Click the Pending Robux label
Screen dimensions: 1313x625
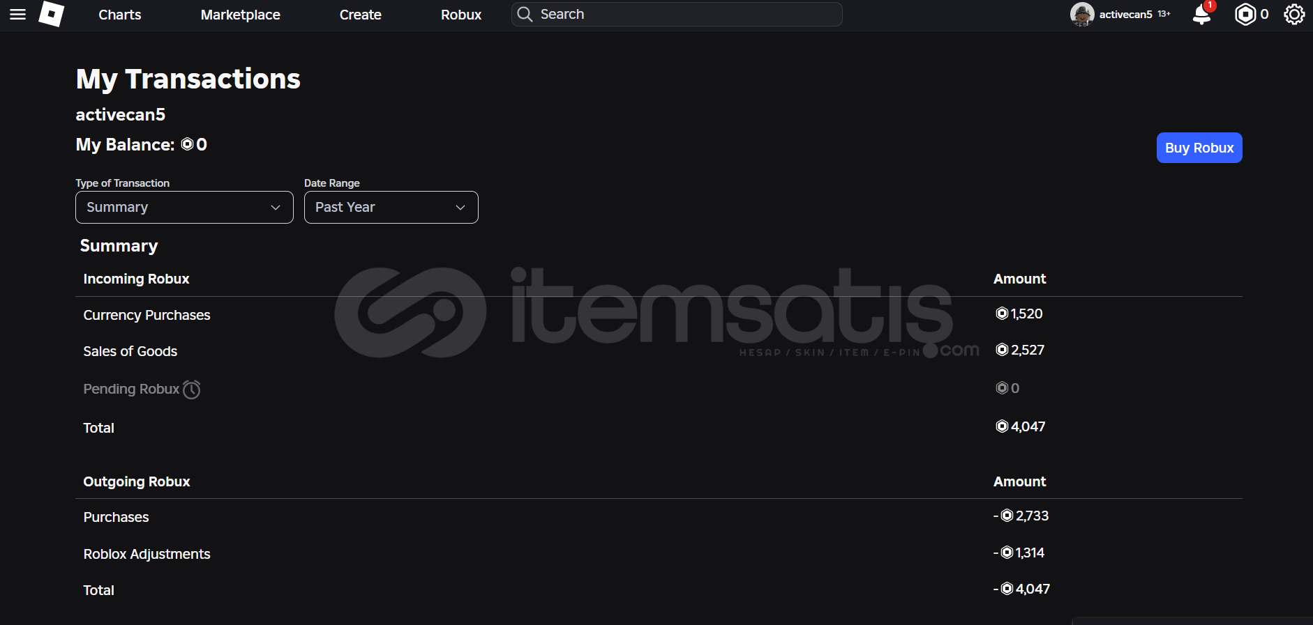(x=131, y=389)
